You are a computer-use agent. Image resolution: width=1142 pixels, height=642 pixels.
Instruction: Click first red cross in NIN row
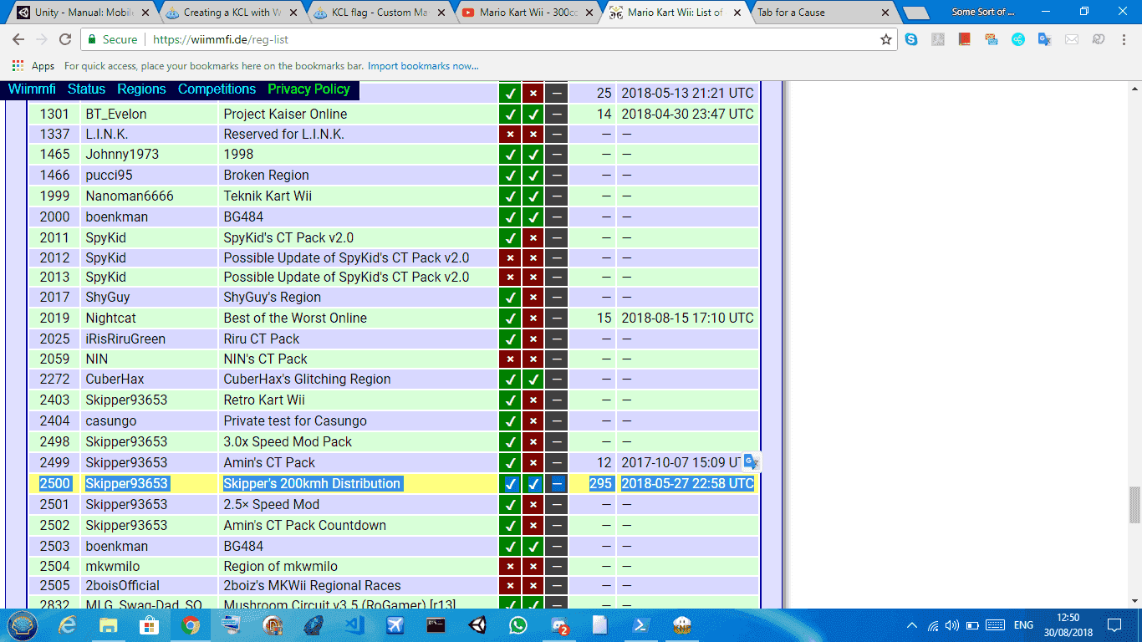point(510,359)
